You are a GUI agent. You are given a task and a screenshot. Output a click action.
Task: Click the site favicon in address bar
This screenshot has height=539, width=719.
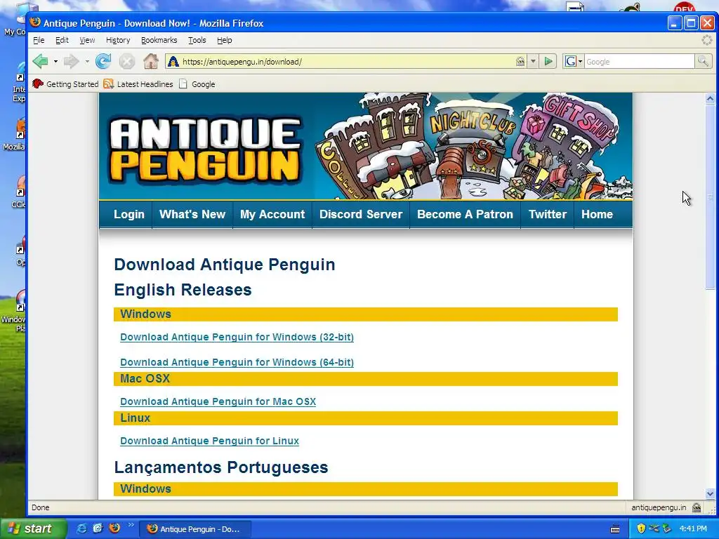173,62
